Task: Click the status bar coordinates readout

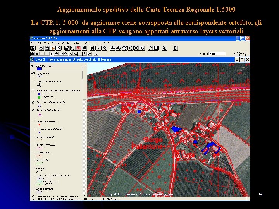Action: [74, 199]
